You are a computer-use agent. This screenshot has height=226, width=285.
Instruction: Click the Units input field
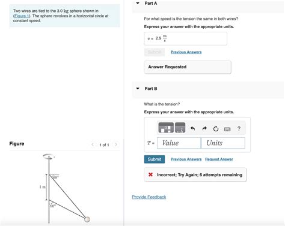pos(223,143)
